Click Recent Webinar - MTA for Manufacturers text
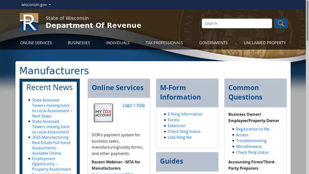The width and height of the screenshot is (309, 174). point(116,165)
